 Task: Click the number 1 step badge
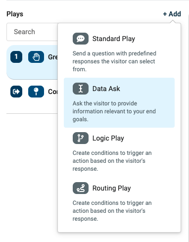tap(16, 57)
